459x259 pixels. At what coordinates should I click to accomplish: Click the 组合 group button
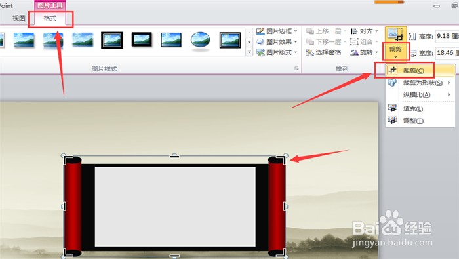365,41
